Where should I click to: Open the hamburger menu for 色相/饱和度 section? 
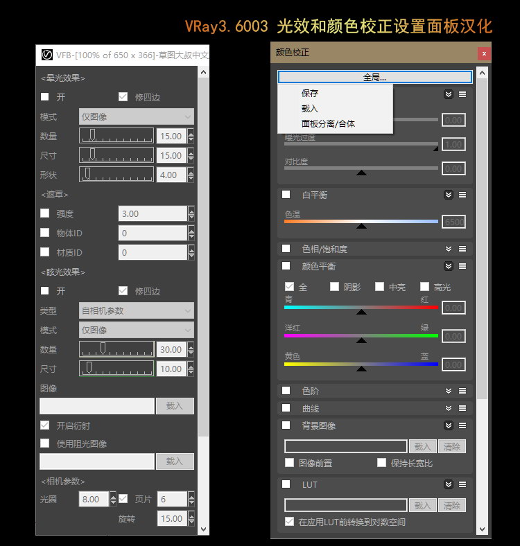click(462, 249)
